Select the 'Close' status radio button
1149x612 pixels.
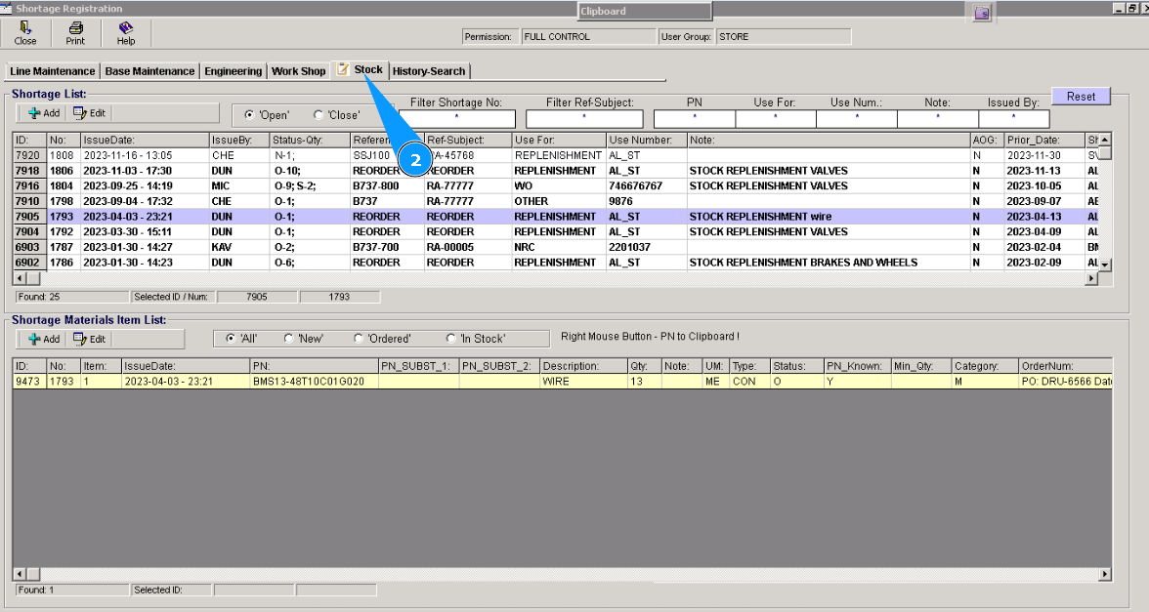[319, 115]
